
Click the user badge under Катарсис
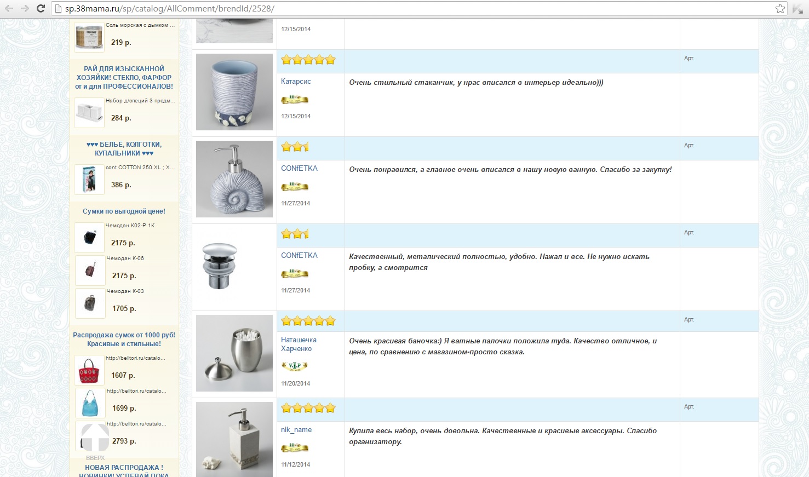coord(295,99)
